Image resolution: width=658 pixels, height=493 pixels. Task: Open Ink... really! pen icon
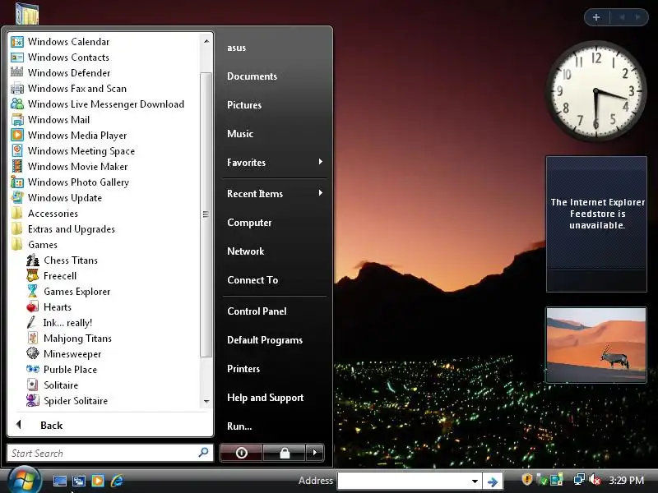[33, 322]
